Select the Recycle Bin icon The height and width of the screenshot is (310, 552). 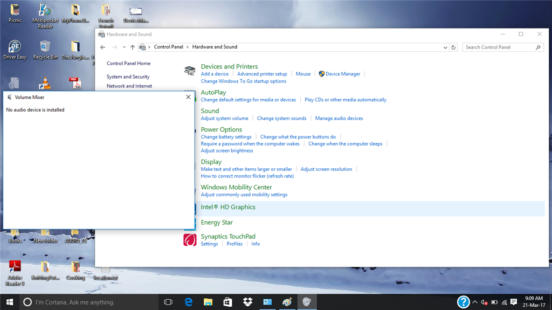pos(45,50)
